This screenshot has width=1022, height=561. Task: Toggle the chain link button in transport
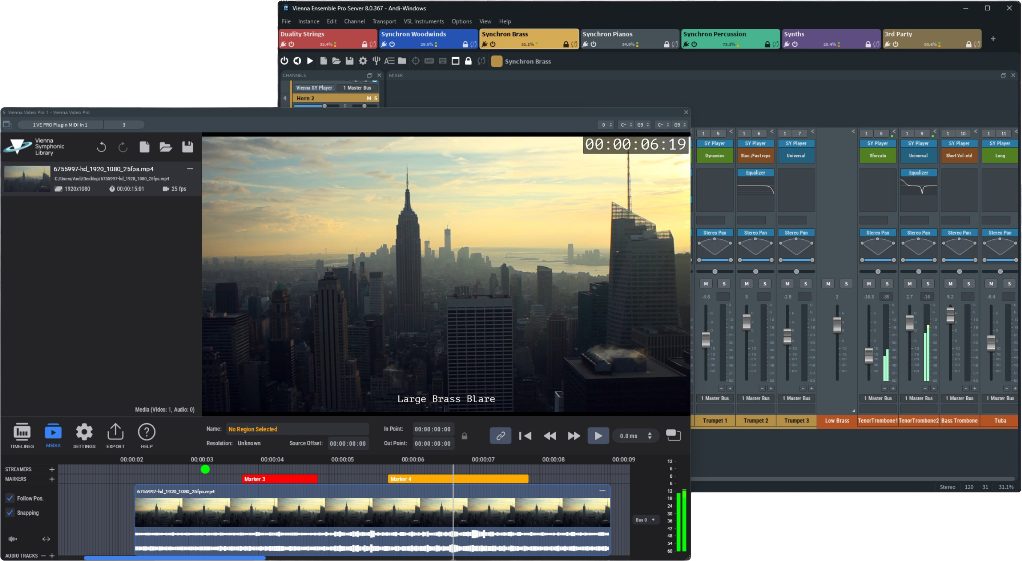pos(500,436)
